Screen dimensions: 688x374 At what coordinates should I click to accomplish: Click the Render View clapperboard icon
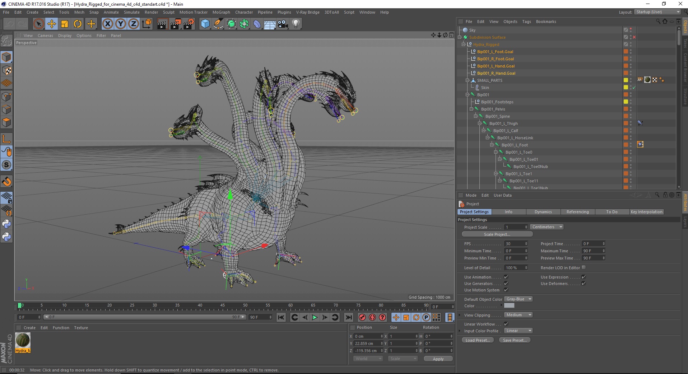pos(162,24)
